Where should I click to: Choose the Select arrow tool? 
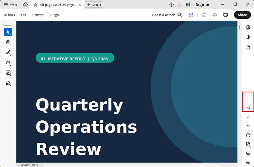click(x=8, y=32)
